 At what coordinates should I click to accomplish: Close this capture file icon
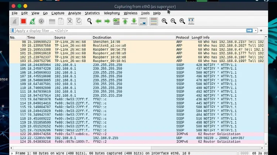(70, 21)
